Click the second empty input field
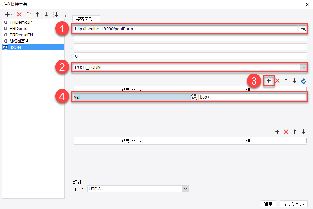Image resolution: width=313 pixels, height=209 pixels. 190,47
